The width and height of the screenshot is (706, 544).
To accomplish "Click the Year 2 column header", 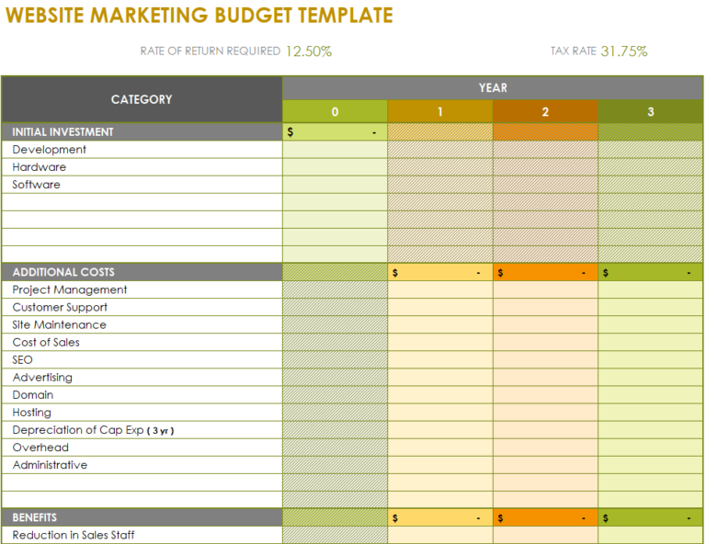I will (x=545, y=111).
